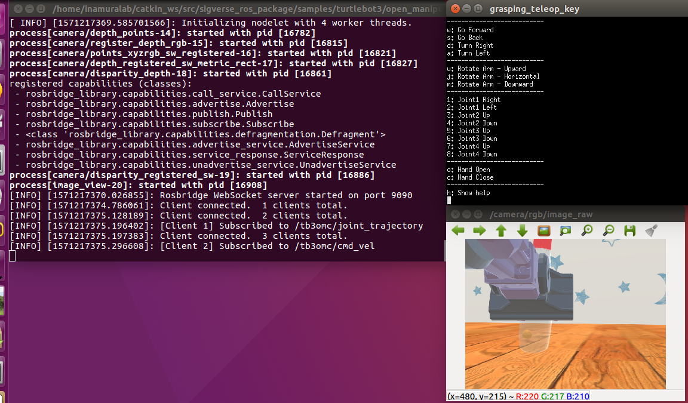Click the green left arrow in image viewer
Viewport: 688px width, 403px height.
458,230
